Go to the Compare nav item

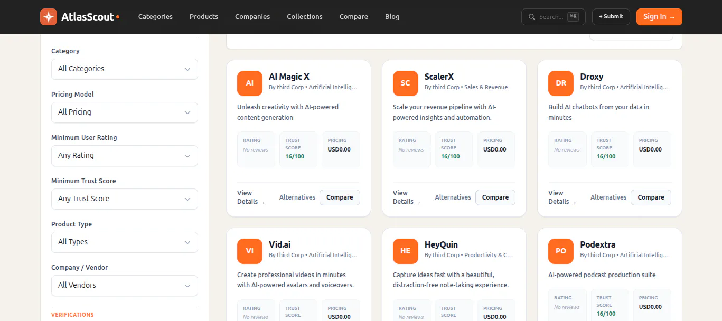[354, 17]
